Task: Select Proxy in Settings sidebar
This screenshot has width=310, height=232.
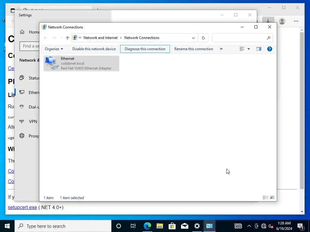Action: 29,136
